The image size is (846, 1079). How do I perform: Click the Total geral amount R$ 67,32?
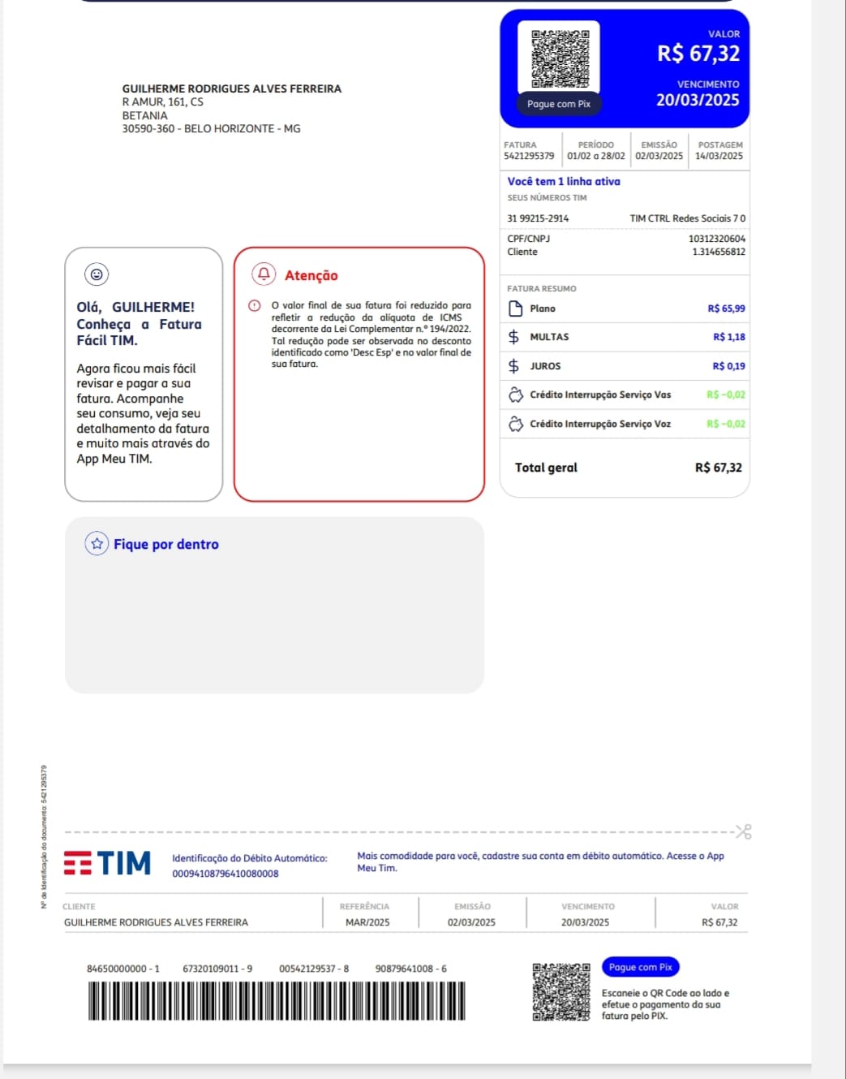click(718, 468)
